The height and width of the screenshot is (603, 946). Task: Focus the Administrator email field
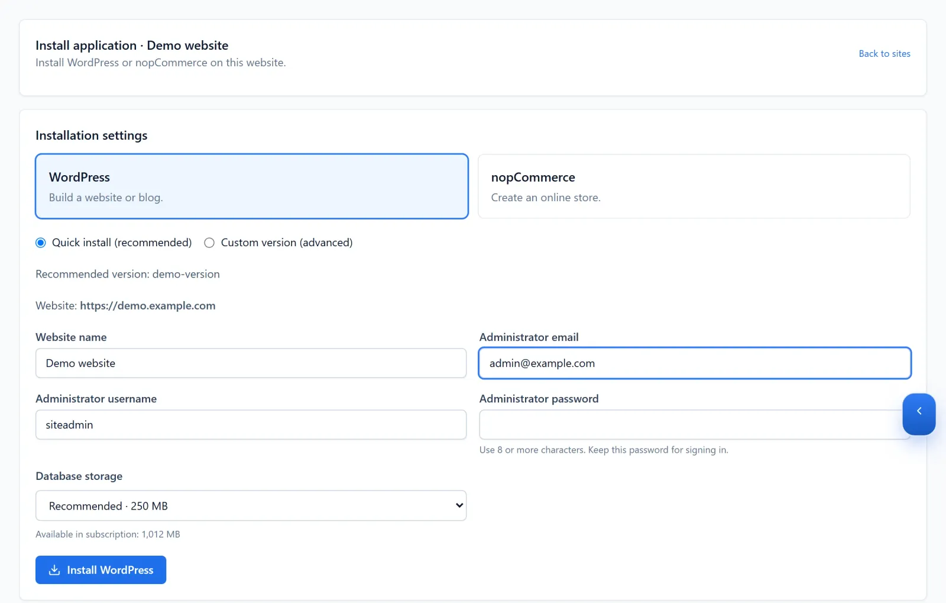pyautogui.click(x=695, y=363)
